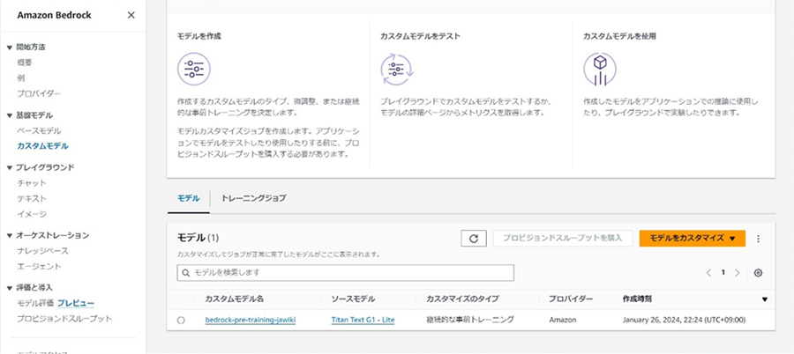Open カスタムモデル in the sidebar
794x354 pixels.
pyautogui.click(x=42, y=146)
